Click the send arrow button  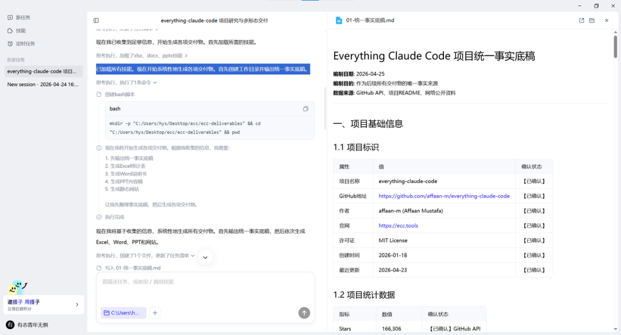pyautogui.click(x=304, y=313)
